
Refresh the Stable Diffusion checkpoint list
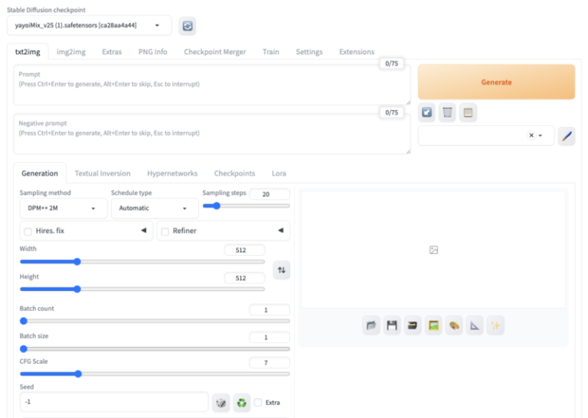(188, 26)
